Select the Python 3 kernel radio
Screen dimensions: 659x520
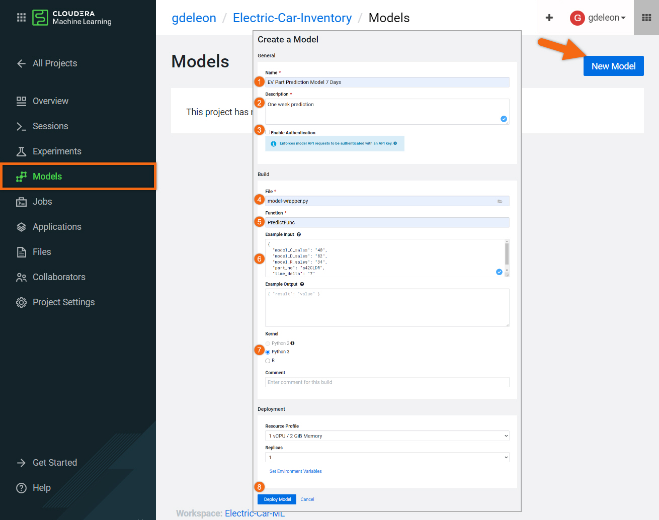(x=268, y=352)
